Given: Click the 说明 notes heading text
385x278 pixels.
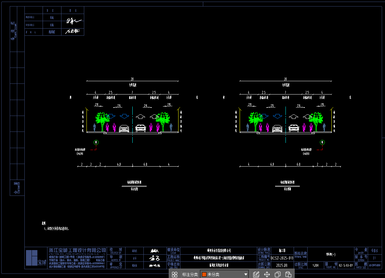Looking at the screenshot, I should point(44,223).
